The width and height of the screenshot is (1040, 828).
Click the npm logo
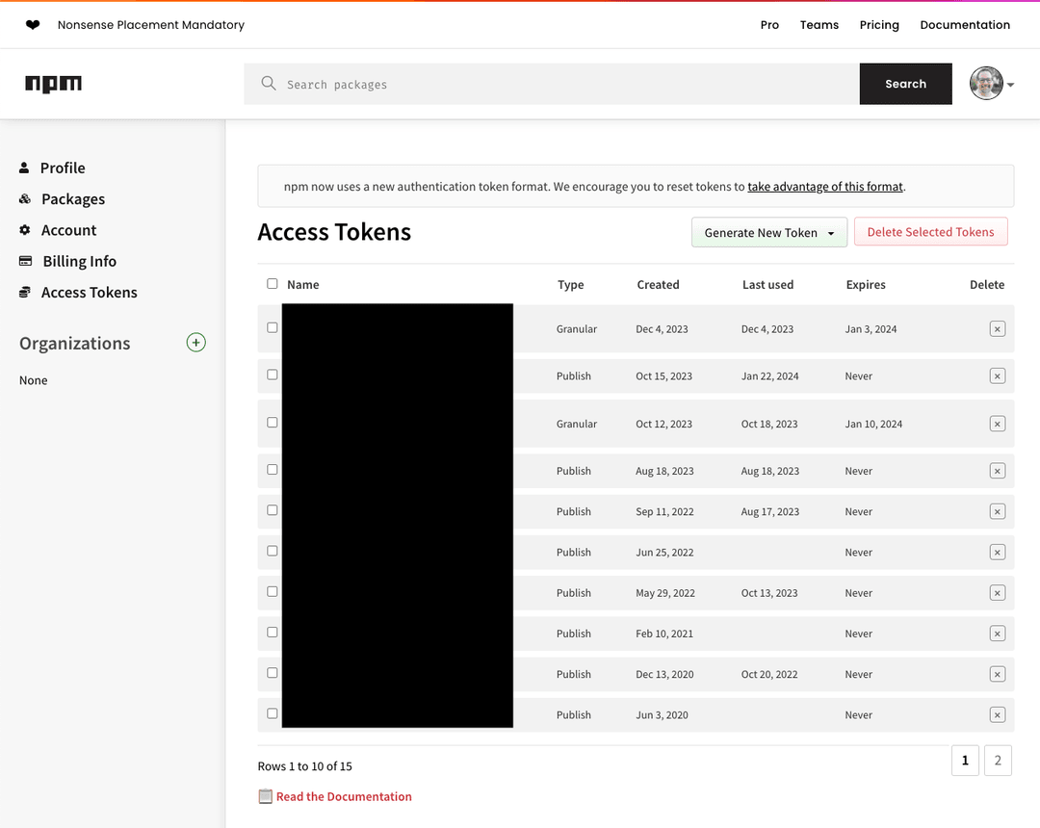[53, 83]
